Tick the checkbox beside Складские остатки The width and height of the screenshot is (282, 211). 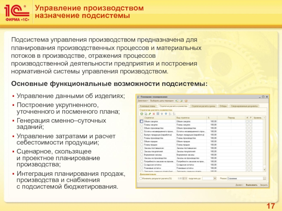click(141, 165)
